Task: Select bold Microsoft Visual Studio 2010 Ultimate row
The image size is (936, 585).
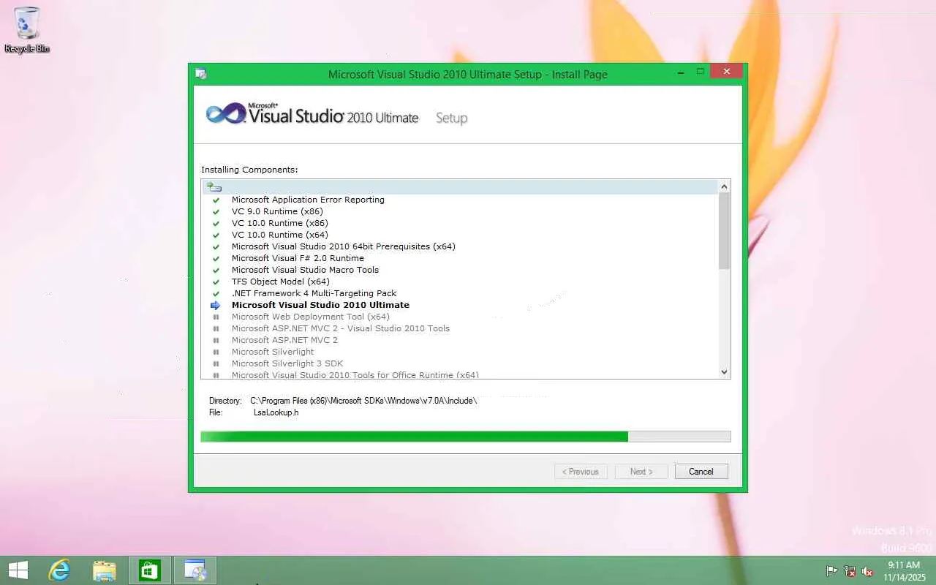Action: click(x=320, y=305)
